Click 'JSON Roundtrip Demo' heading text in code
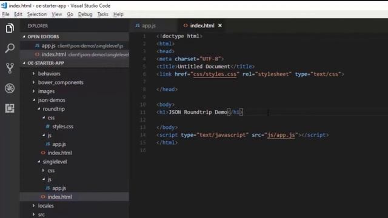Screen dimensions: 388x218 pyautogui.click(x=198, y=112)
